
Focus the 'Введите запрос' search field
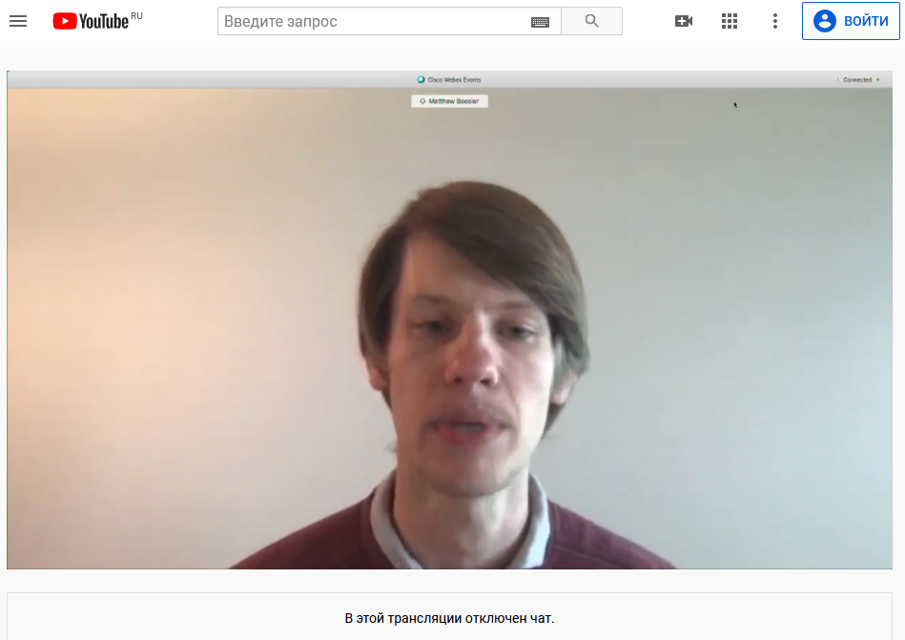[x=372, y=21]
